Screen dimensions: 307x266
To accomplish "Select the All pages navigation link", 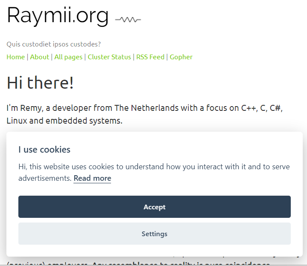I will click(x=68, y=57).
